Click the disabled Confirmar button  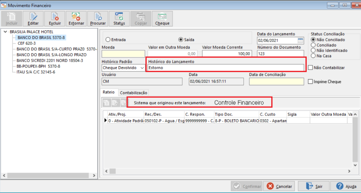pos(247,186)
